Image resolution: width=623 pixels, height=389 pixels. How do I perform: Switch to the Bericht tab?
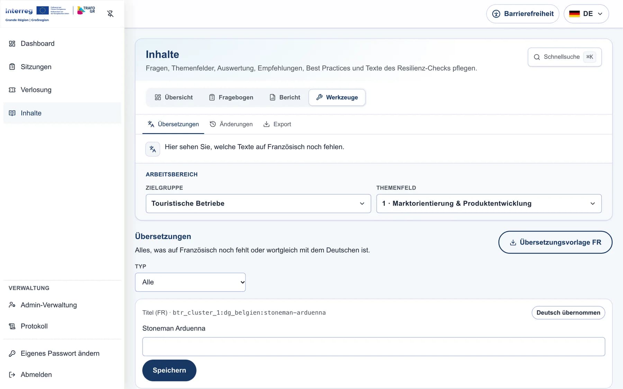pos(285,98)
